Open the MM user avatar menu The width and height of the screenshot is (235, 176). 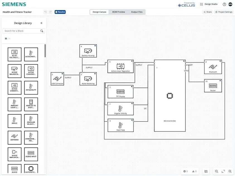point(230,4)
